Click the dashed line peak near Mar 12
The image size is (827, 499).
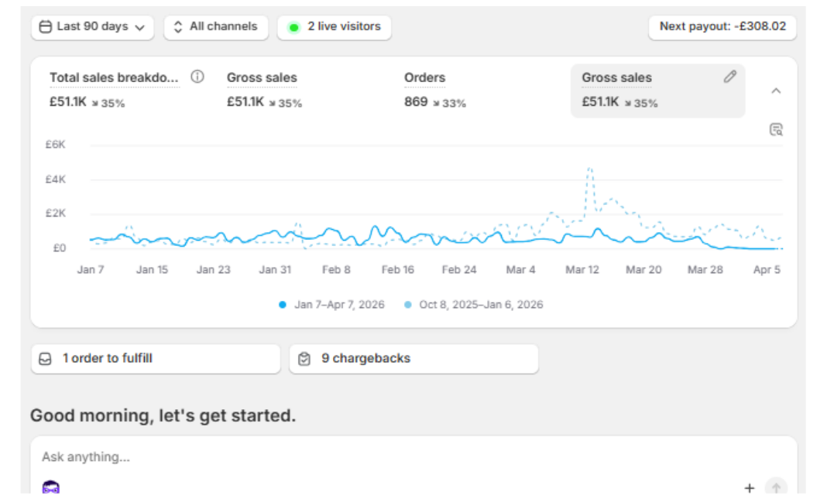point(590,168)
